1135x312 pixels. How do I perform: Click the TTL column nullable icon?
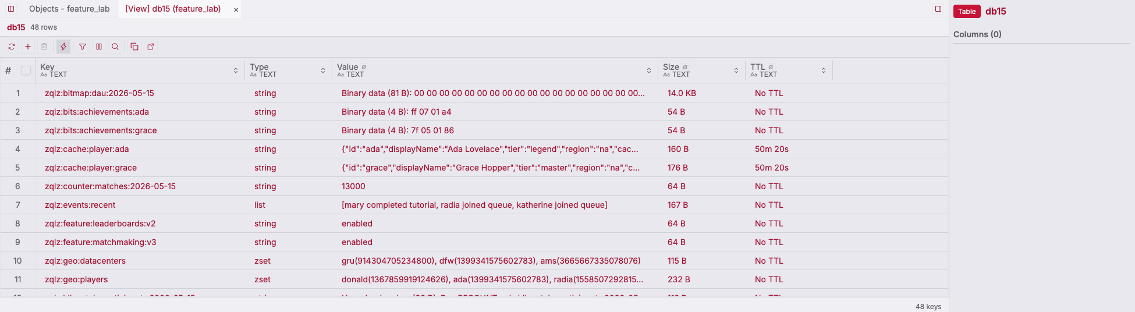[771, 67]
